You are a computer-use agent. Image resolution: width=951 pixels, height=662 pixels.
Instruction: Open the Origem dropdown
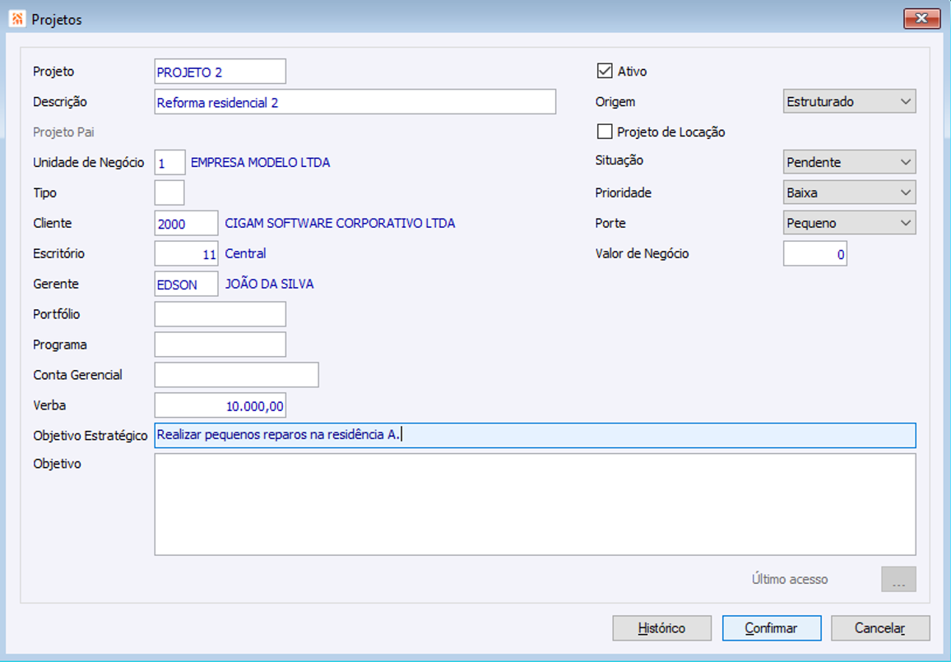tap(849, 101)
